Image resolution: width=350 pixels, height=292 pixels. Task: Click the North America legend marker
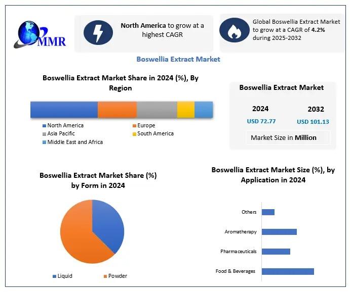[45, 126]
